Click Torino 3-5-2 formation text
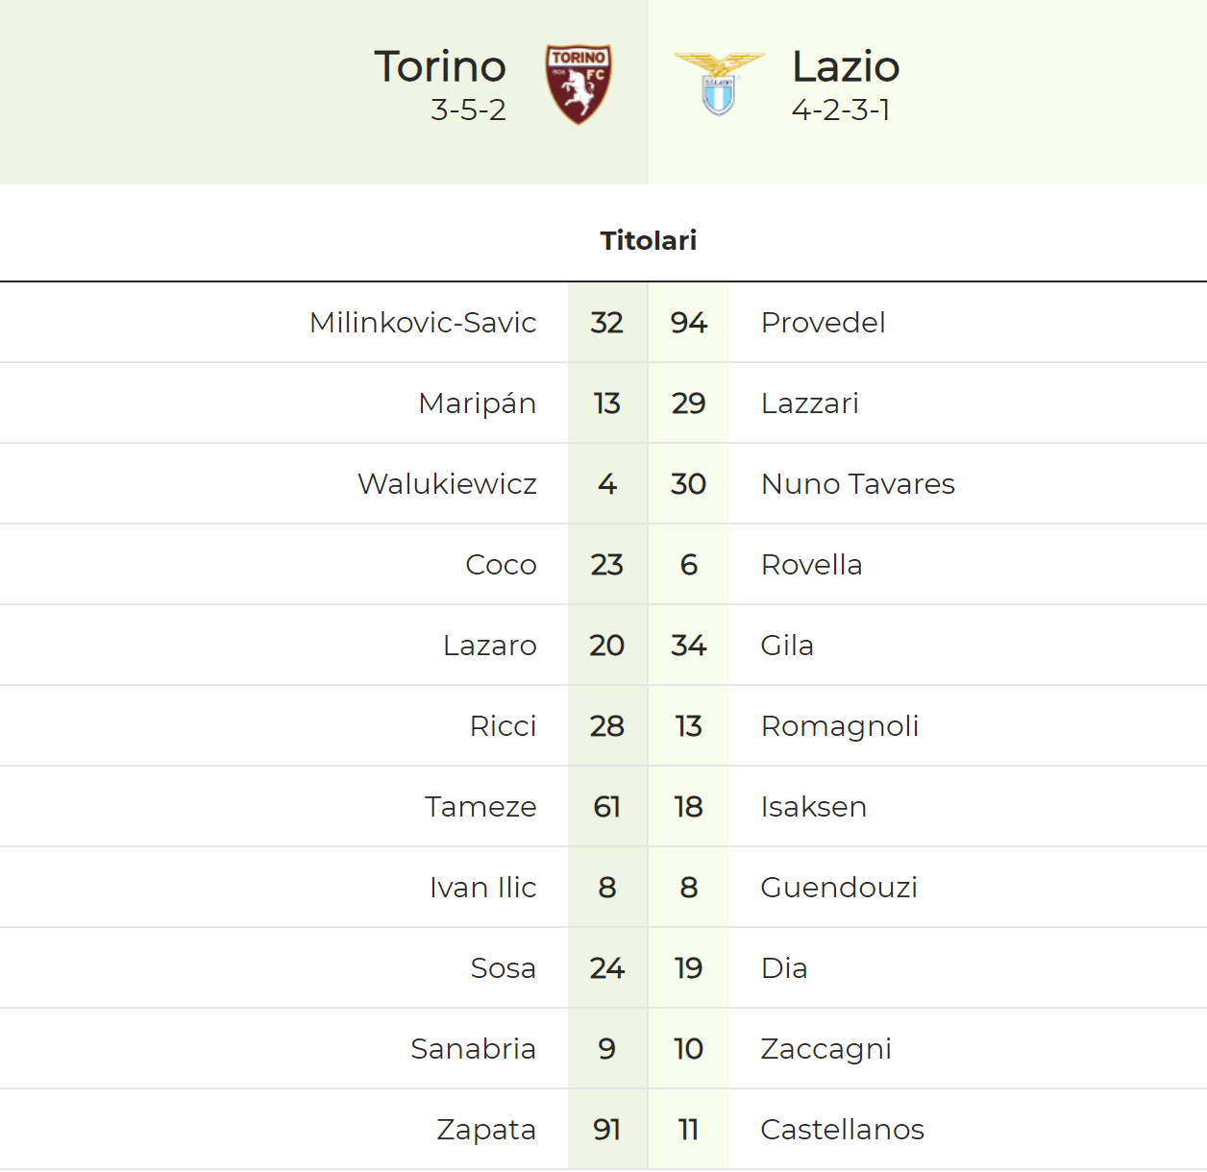 coord(468,110)
